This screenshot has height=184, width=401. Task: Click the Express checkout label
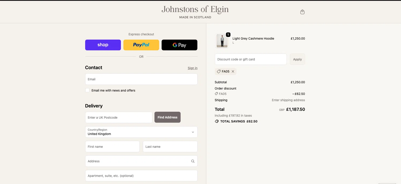tap(141, 34)
